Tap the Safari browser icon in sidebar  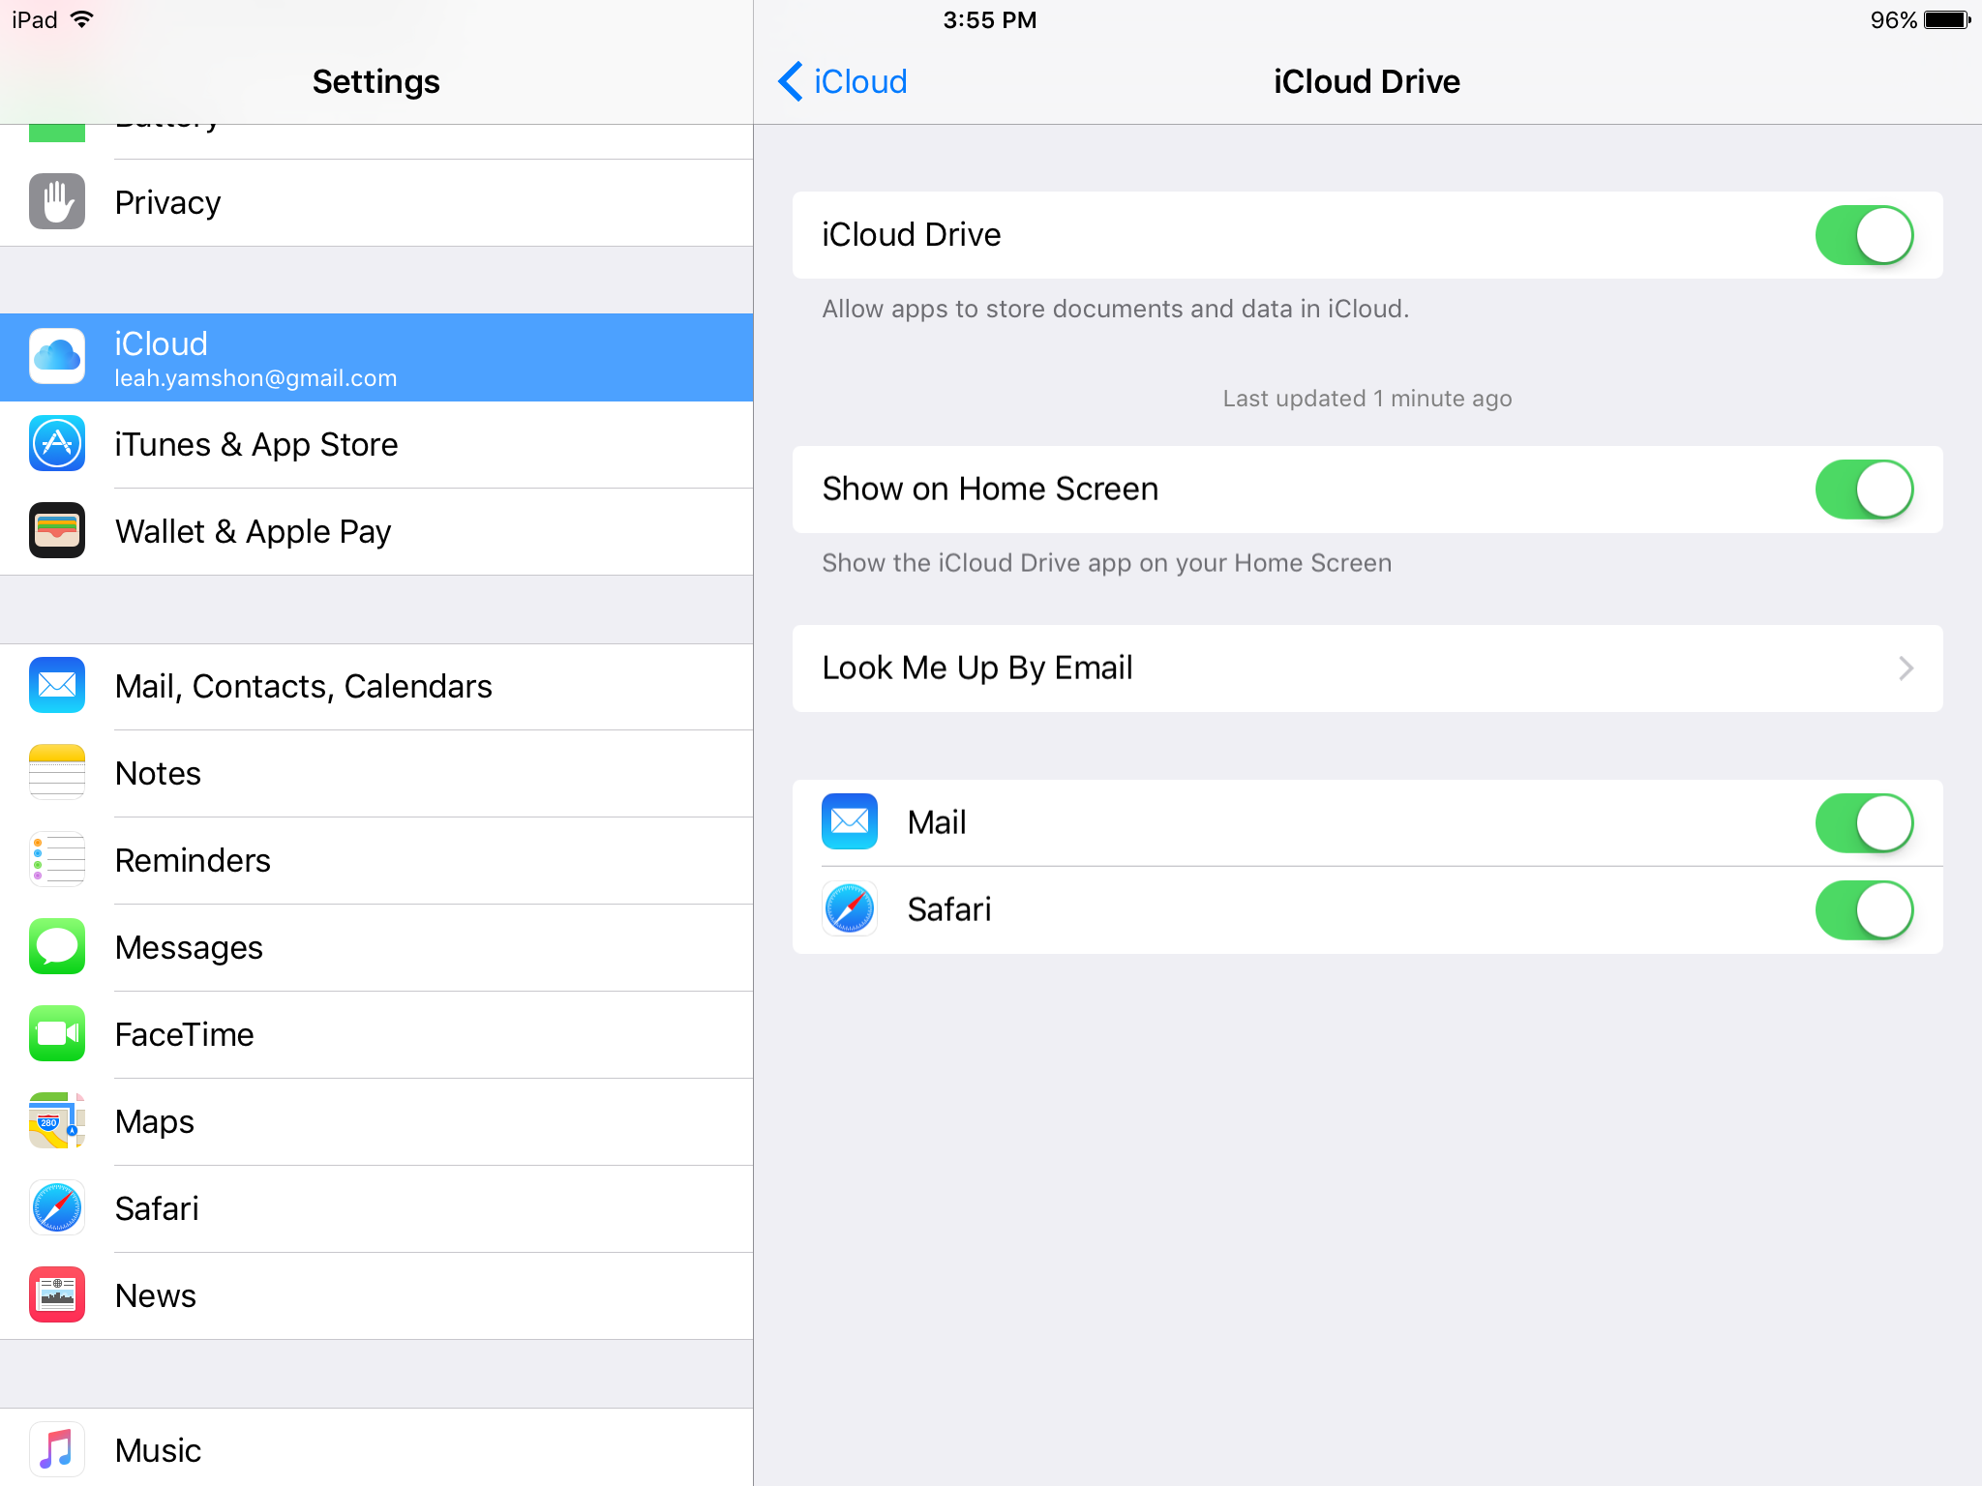tap(54, 1206)
